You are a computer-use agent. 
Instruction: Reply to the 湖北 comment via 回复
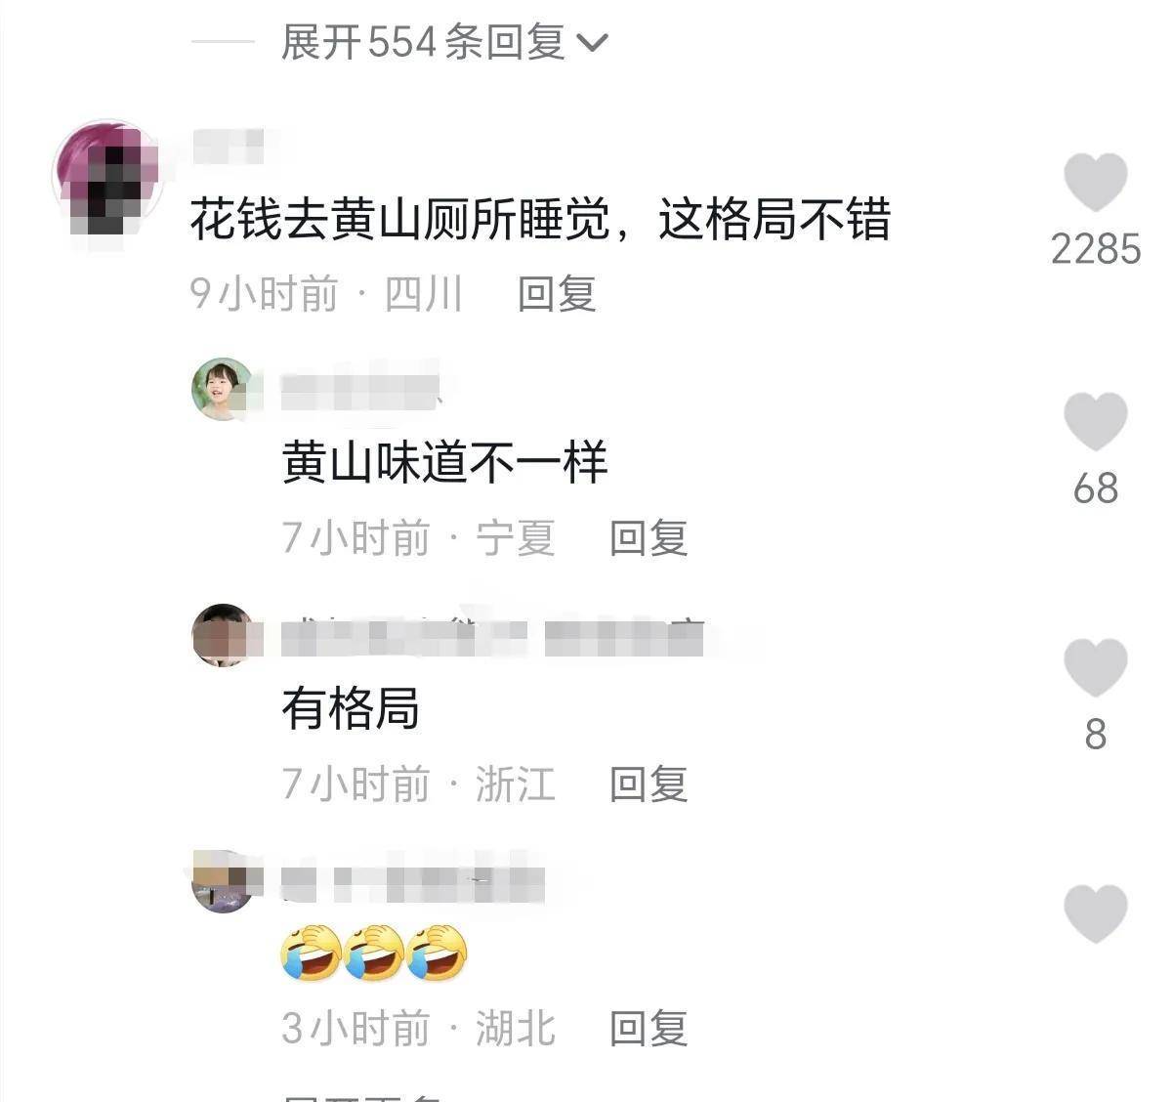649,1028
